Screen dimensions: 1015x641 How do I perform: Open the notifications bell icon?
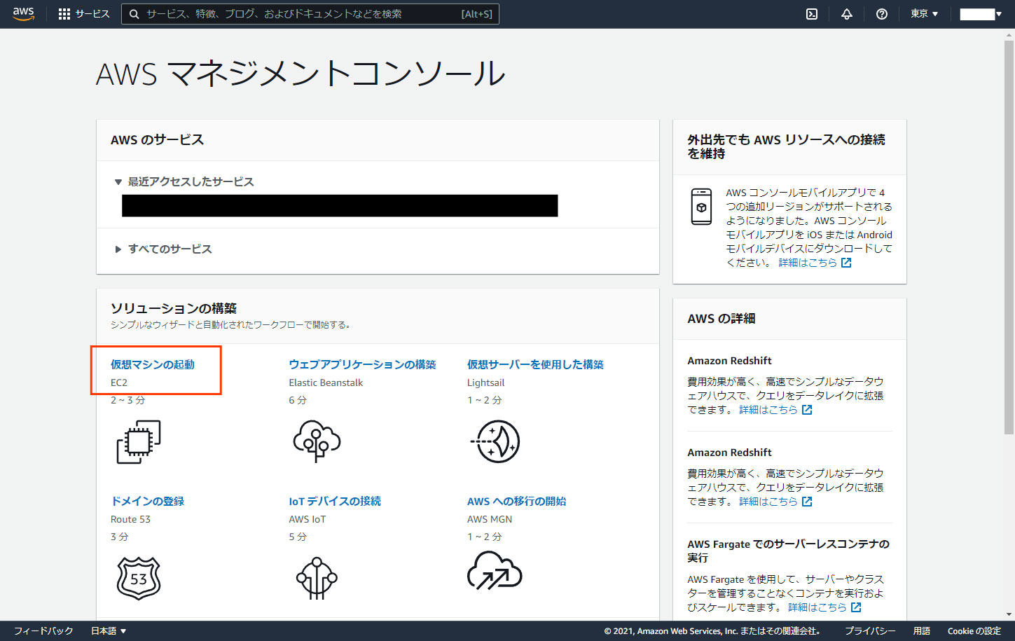click(x=847, y=14)
